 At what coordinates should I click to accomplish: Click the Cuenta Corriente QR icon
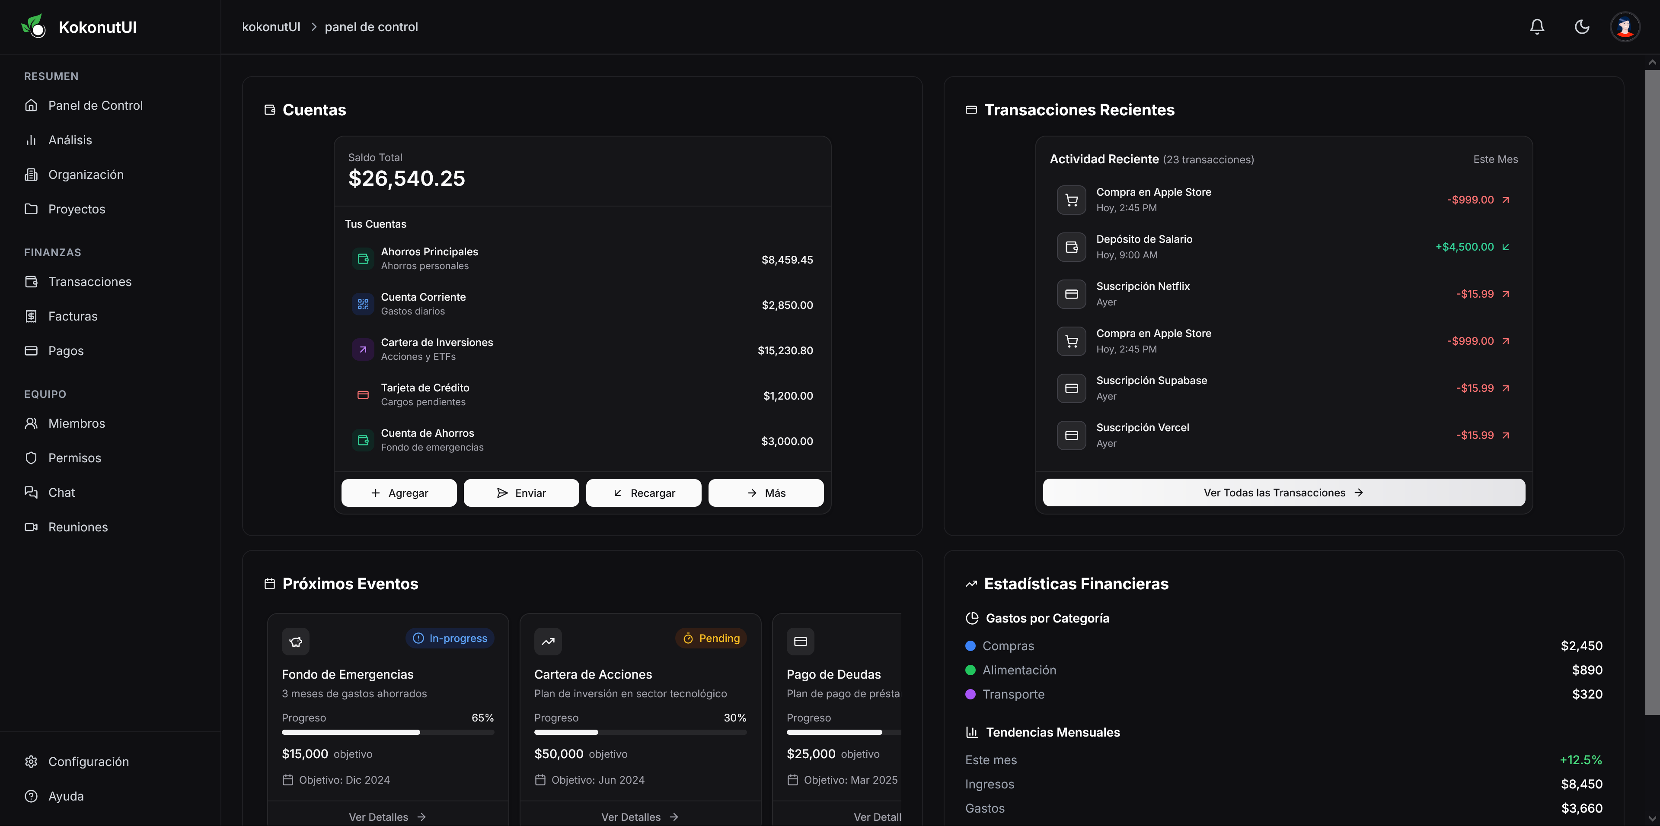pyautogui.click(x=363, y=304)
